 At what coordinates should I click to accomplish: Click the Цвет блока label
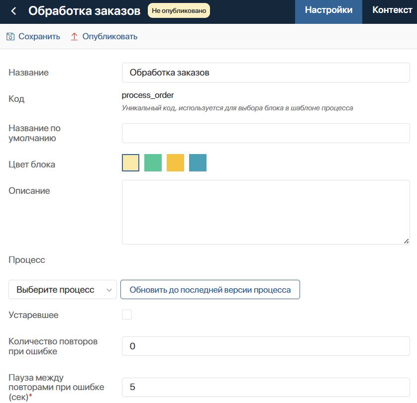32,164
